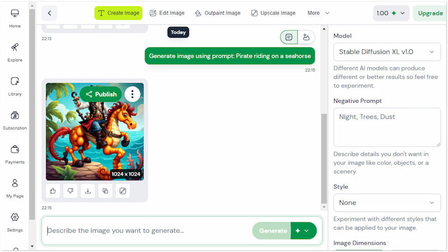
Task: Switch to the image gallery view toggle
Action: click(306, 37)
